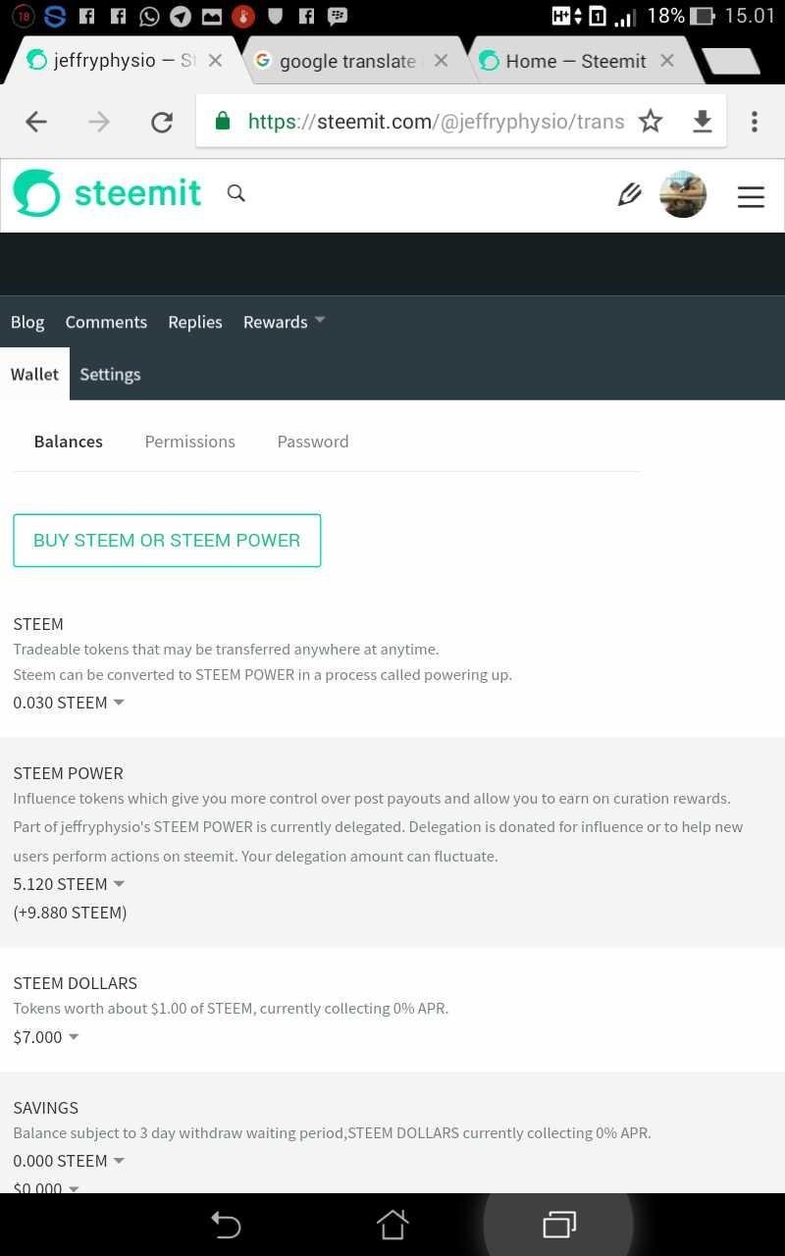Viewport: 785px width, 1256px height.
Task: Open the hamburger menu on Steemit
Action: 751,196
